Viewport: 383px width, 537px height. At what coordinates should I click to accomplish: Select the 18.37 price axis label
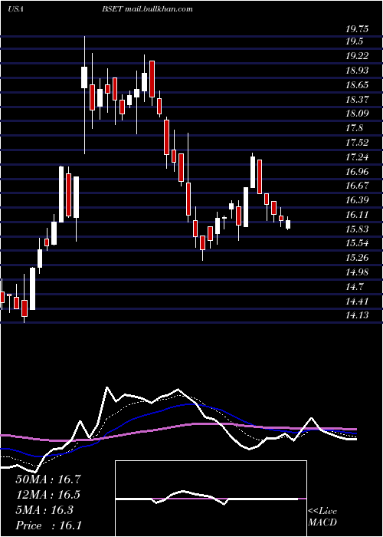[357, 99]
